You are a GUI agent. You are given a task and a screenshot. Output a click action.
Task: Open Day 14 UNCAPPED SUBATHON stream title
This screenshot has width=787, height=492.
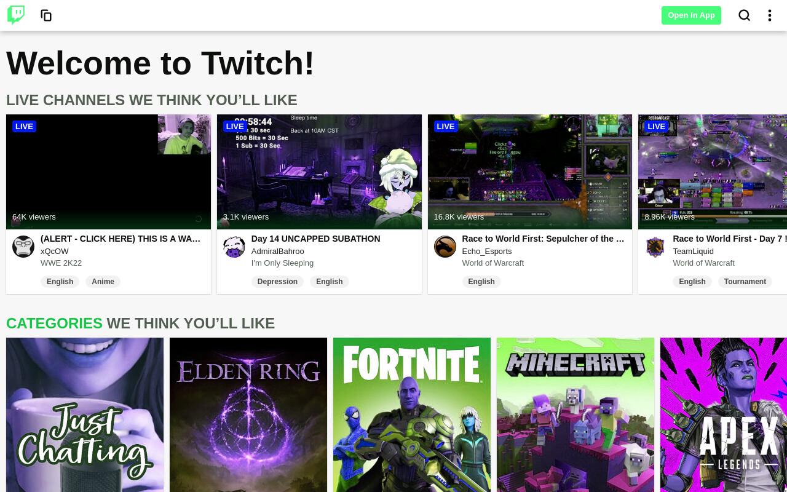(x=315, y=239)
